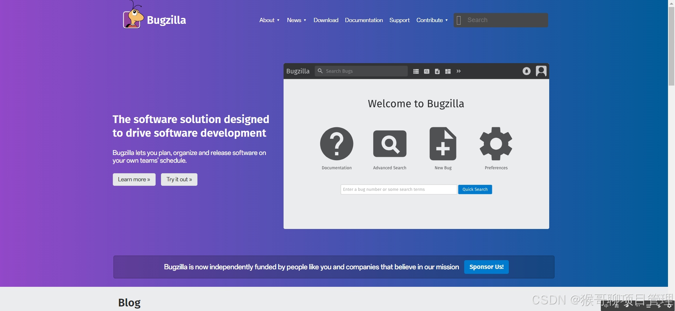Click the Bugzilla title in demo header

[298, 71]
